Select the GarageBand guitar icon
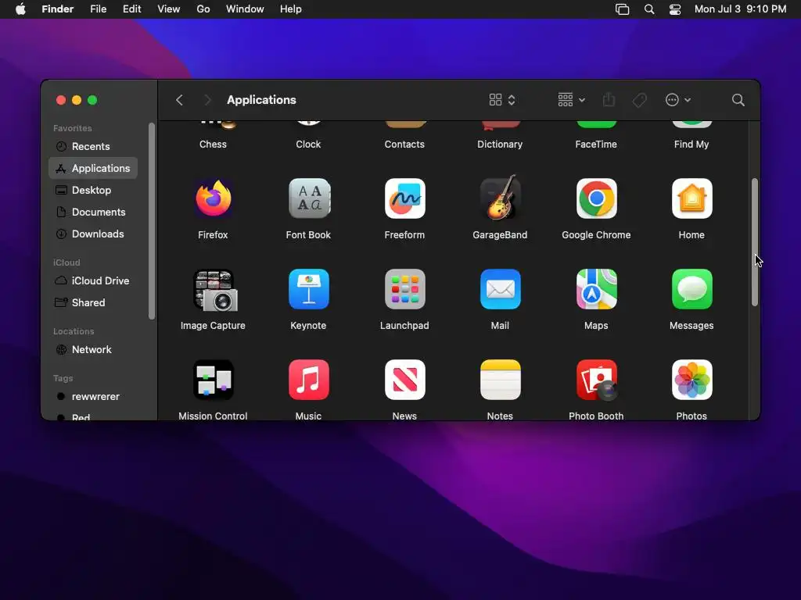Viewport: 801px width, 600px height. [500, 198]
